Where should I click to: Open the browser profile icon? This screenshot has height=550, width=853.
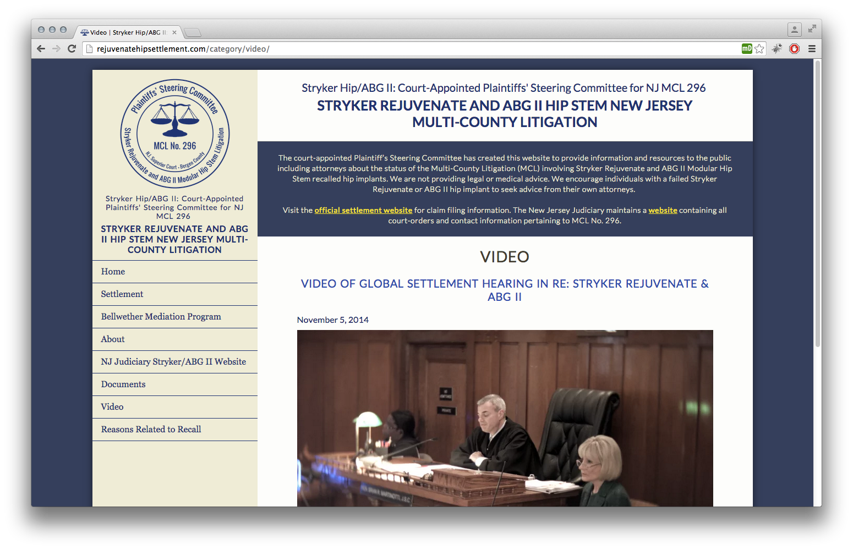[x=796, y=29]
